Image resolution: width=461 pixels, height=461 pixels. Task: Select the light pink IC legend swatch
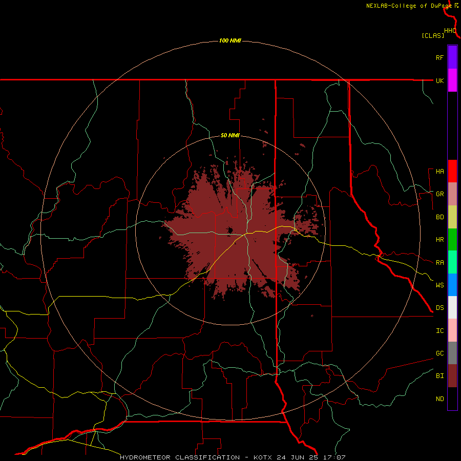(452, 330)
